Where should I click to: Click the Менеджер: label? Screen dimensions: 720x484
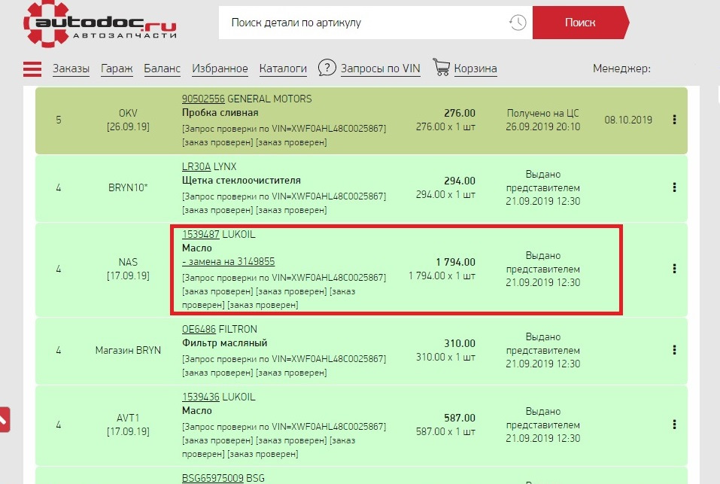click(621, 68)
